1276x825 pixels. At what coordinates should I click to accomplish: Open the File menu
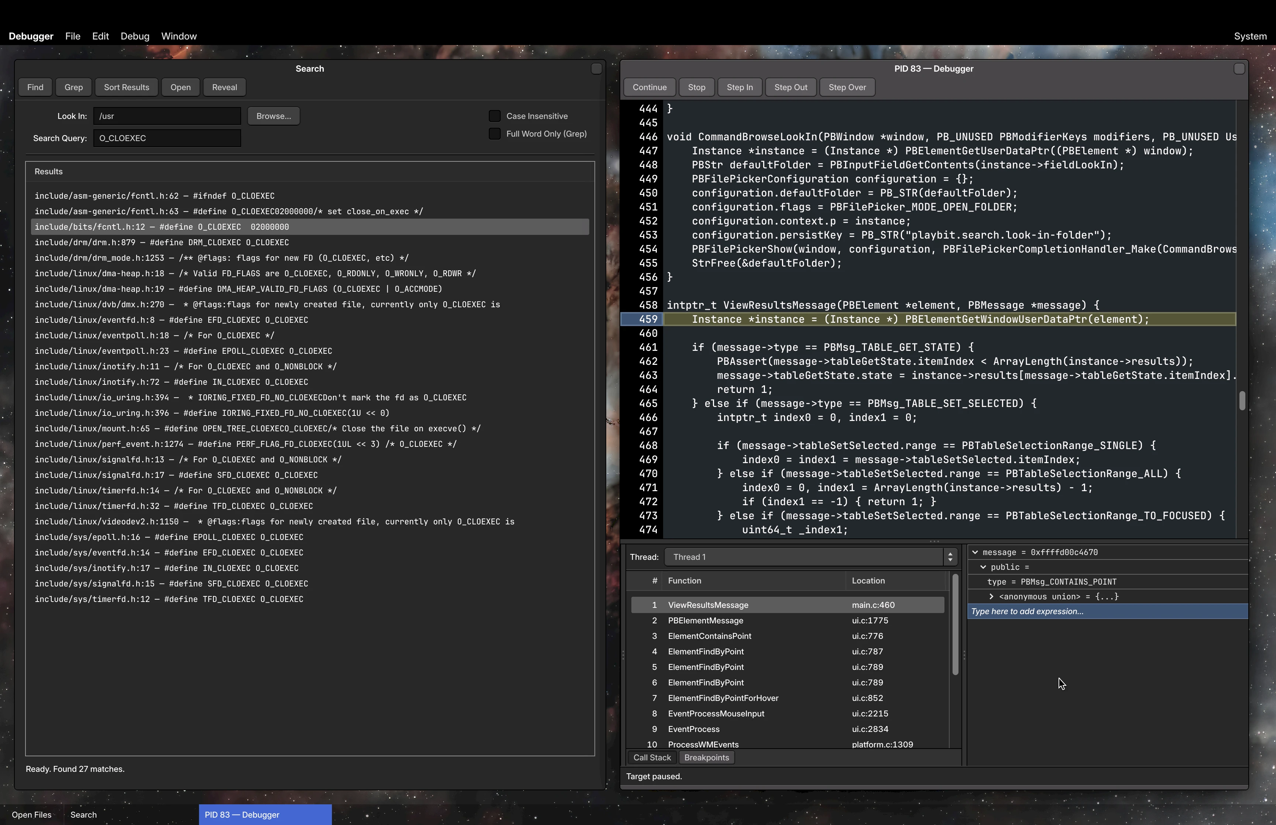click(x=73, y=37)
